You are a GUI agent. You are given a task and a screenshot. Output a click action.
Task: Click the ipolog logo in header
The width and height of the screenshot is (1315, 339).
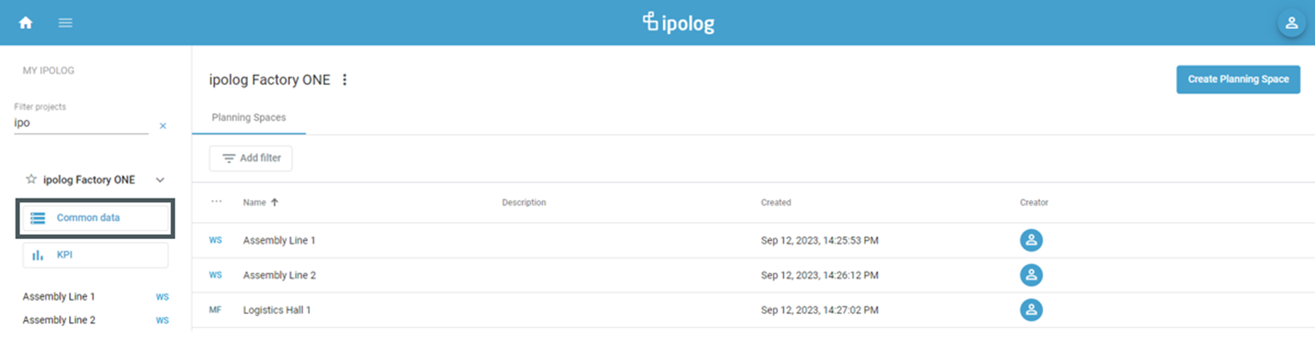(x=678, y=23)
